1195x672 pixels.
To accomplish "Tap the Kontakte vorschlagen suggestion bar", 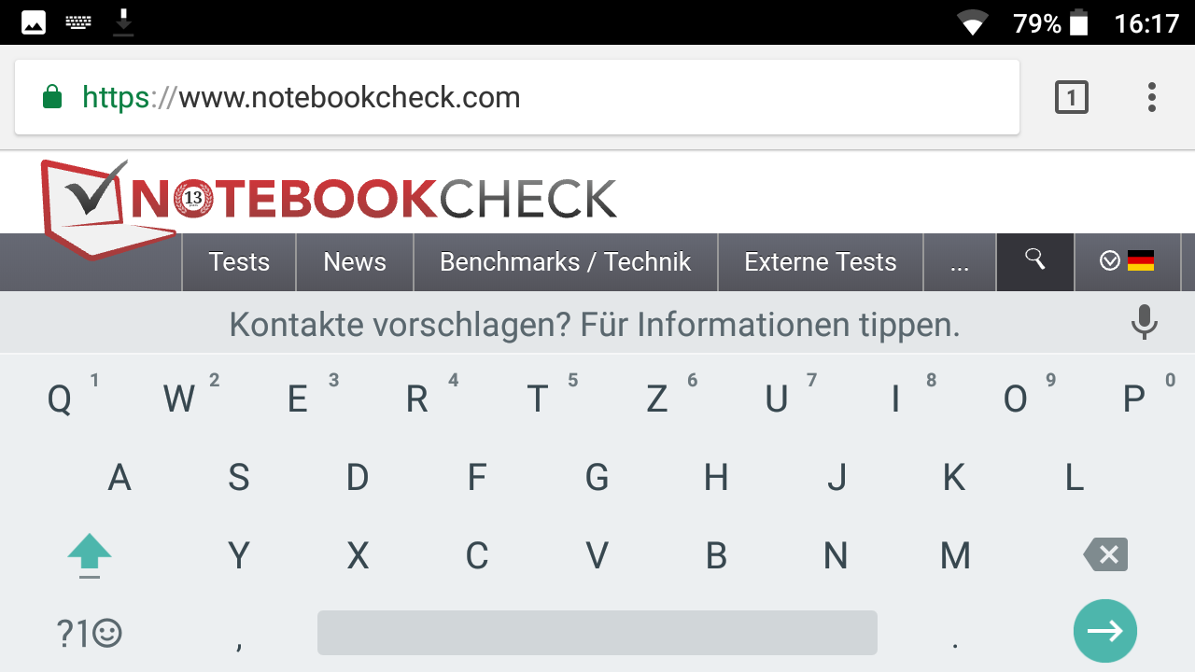I will tap(595, 325).
